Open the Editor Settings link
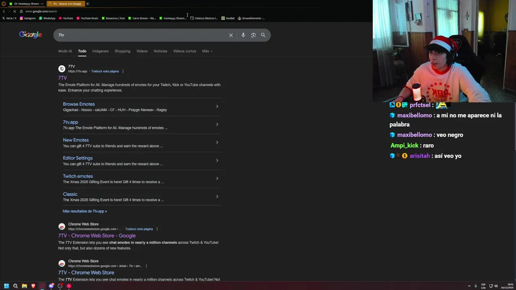 (x=78, y=158)
